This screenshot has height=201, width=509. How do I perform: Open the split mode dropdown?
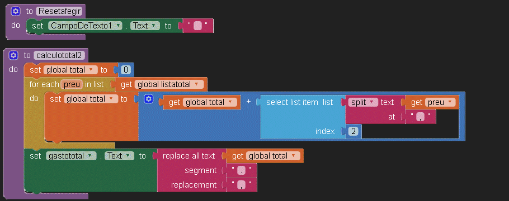pyautogui.click(x=363, y=102)
